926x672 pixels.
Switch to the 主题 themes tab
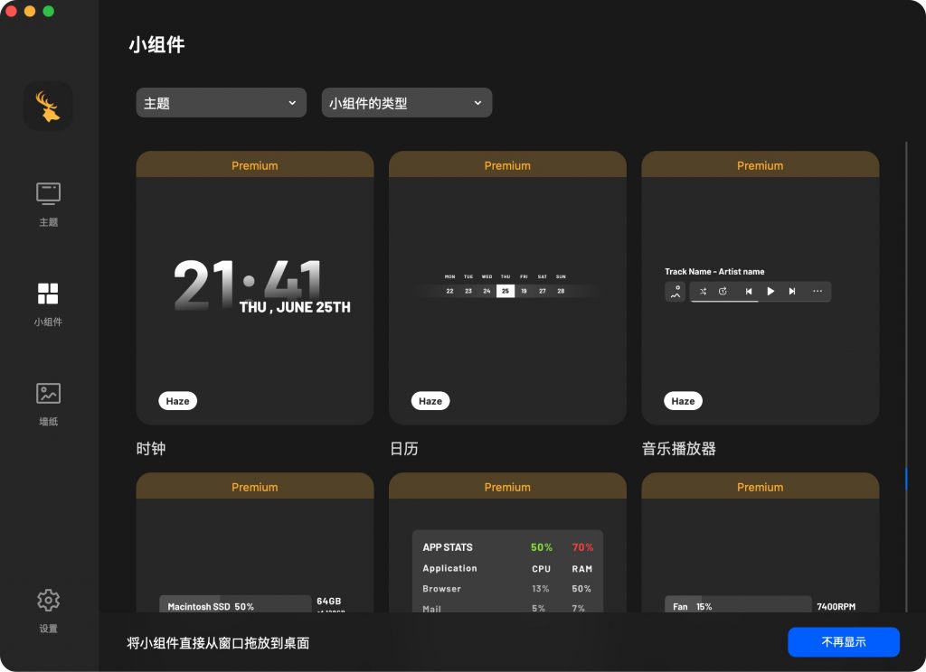tap(48, 192)
